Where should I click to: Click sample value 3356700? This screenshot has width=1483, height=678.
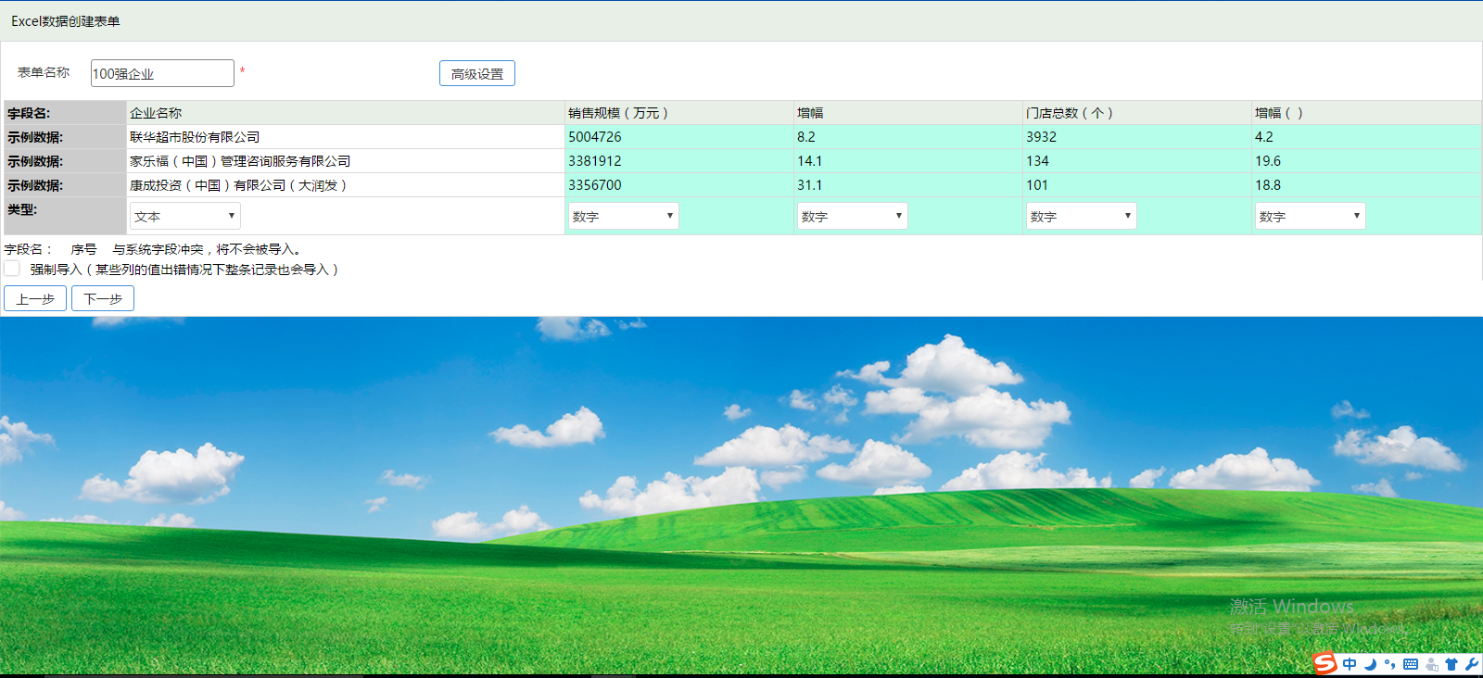tap(595, 185)
